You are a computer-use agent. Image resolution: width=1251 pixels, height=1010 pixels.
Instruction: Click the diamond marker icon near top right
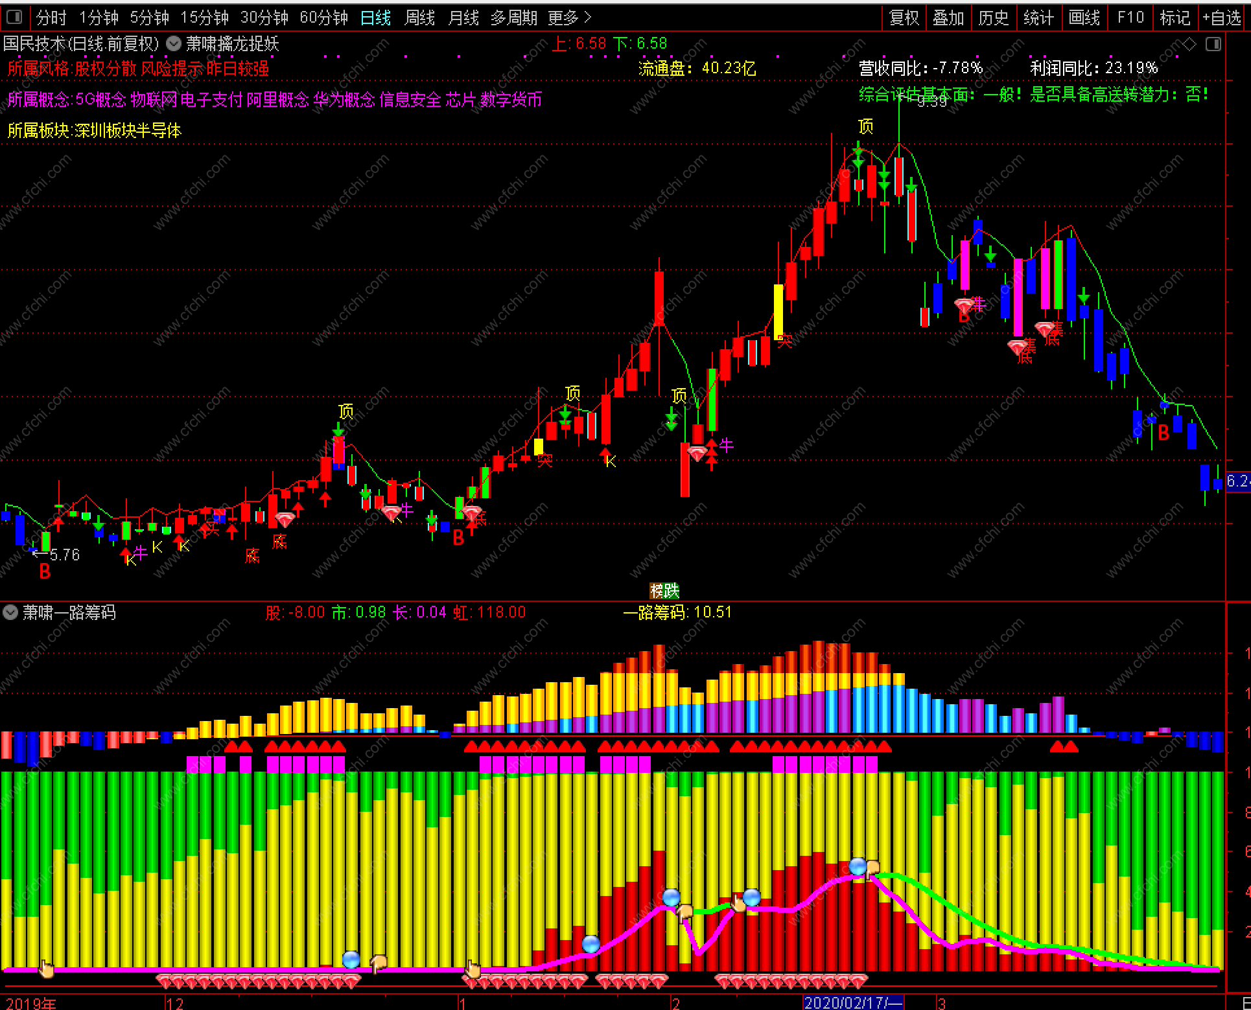pos(1189,44)
